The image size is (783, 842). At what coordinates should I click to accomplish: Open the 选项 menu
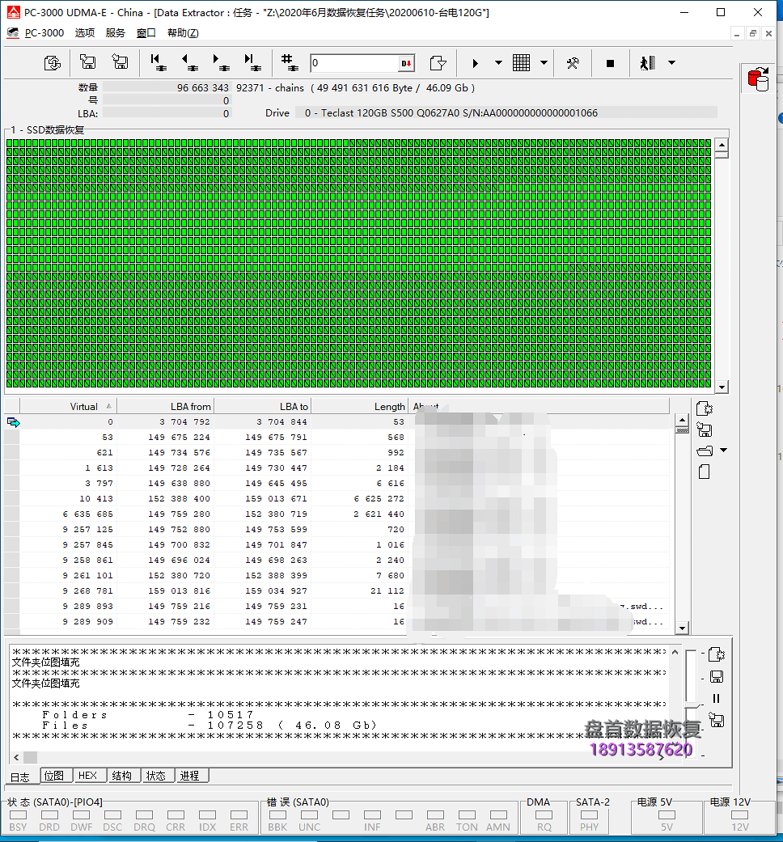[x=85, y=32]
